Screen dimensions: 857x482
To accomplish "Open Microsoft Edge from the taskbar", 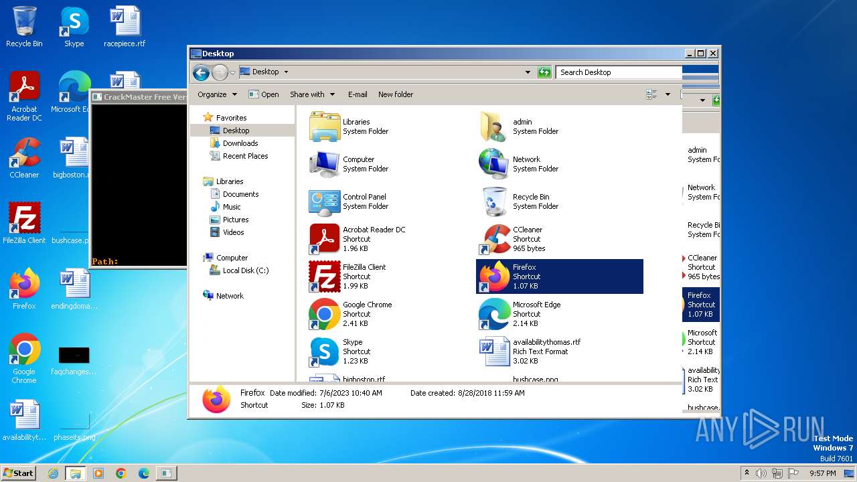I will point(143,473).
